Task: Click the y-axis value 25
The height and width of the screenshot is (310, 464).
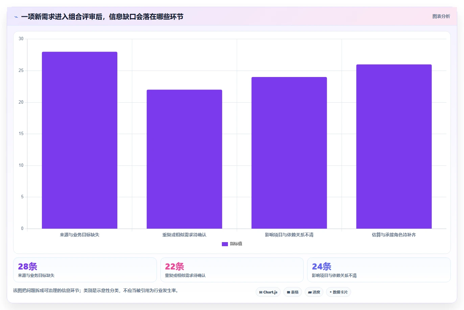Action: click(x=21, y=71)
